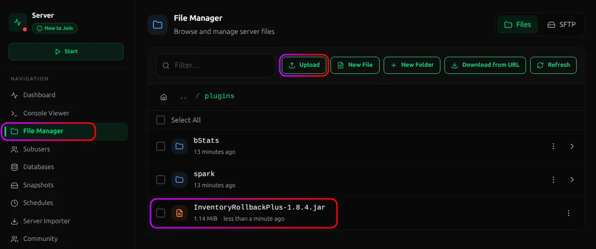The height and width of the screenshot is (249, 596).
Task: Click the bStats folder icon
Action: coord(179,146)
